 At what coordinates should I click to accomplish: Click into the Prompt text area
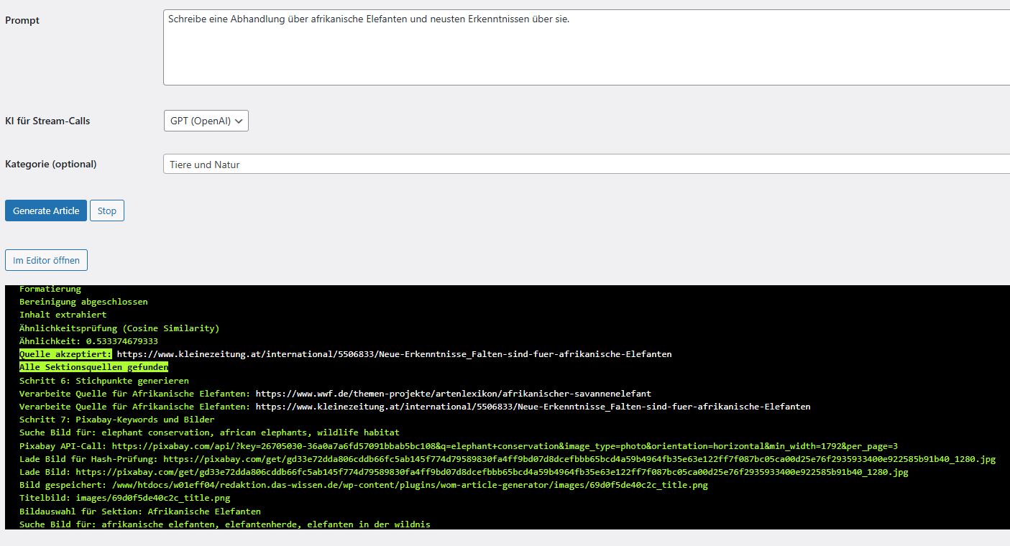[586, 47]
